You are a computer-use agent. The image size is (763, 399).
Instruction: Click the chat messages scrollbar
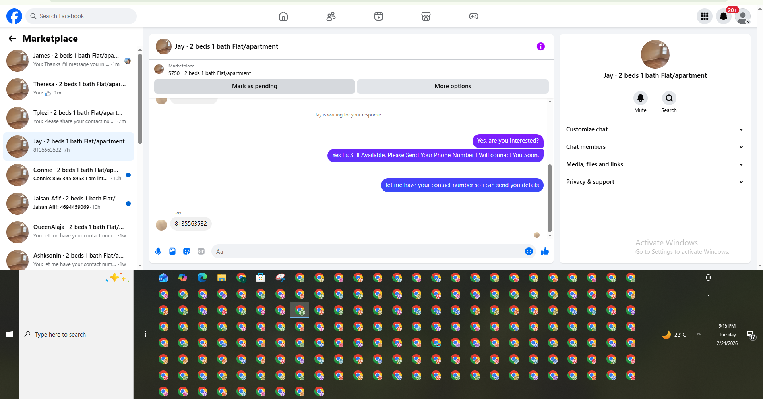click(550, 198)
